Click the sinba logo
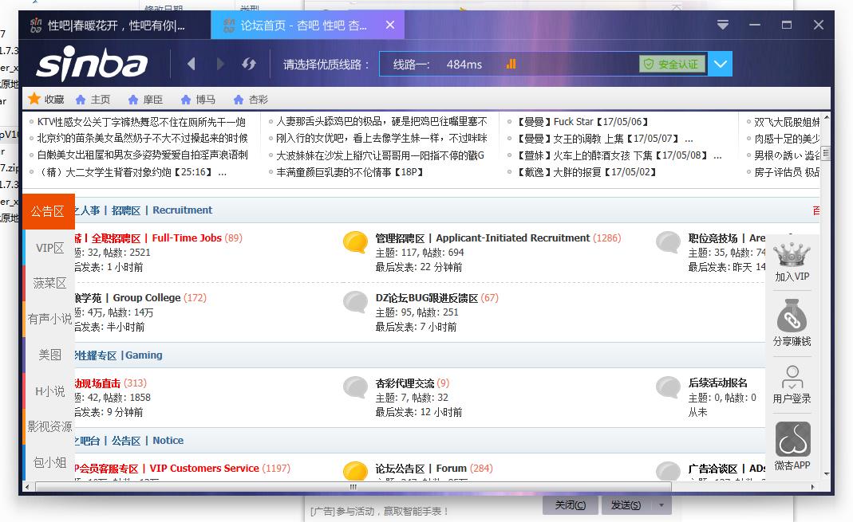 pyautogui.click(x=90, y=63)
